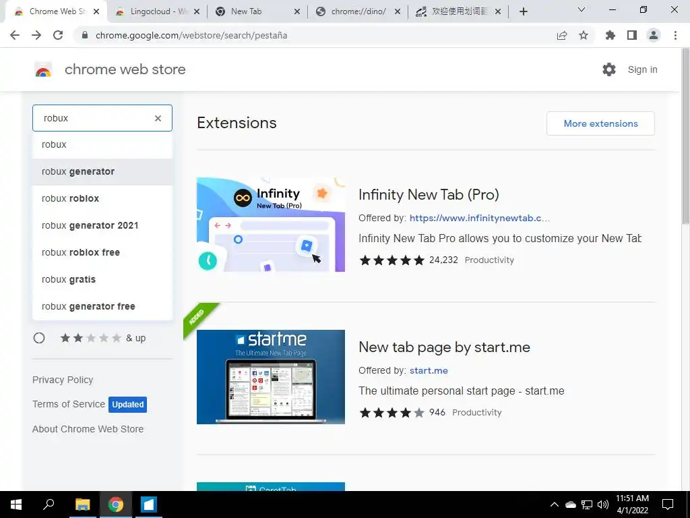This screenshot has width=690, height=518.
Task: Click the share page icon in address bar
Action: tap(562, 35)
